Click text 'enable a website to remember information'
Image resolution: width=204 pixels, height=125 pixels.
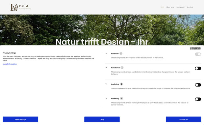click(x=150, y=73)
